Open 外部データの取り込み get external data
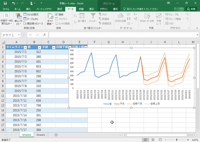The height and width of the screenshot is (142, 200). [x=6, y=19]
